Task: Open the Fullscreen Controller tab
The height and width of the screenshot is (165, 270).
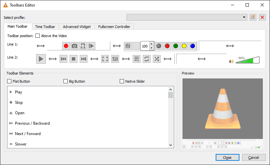Action: coord(114,27)
